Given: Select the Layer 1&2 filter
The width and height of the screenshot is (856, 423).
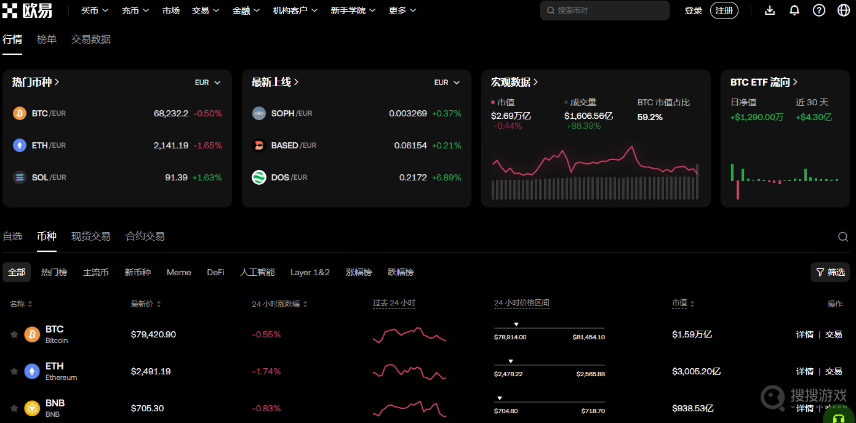Looking at the screenshot, I should click(x=310, y=272).
